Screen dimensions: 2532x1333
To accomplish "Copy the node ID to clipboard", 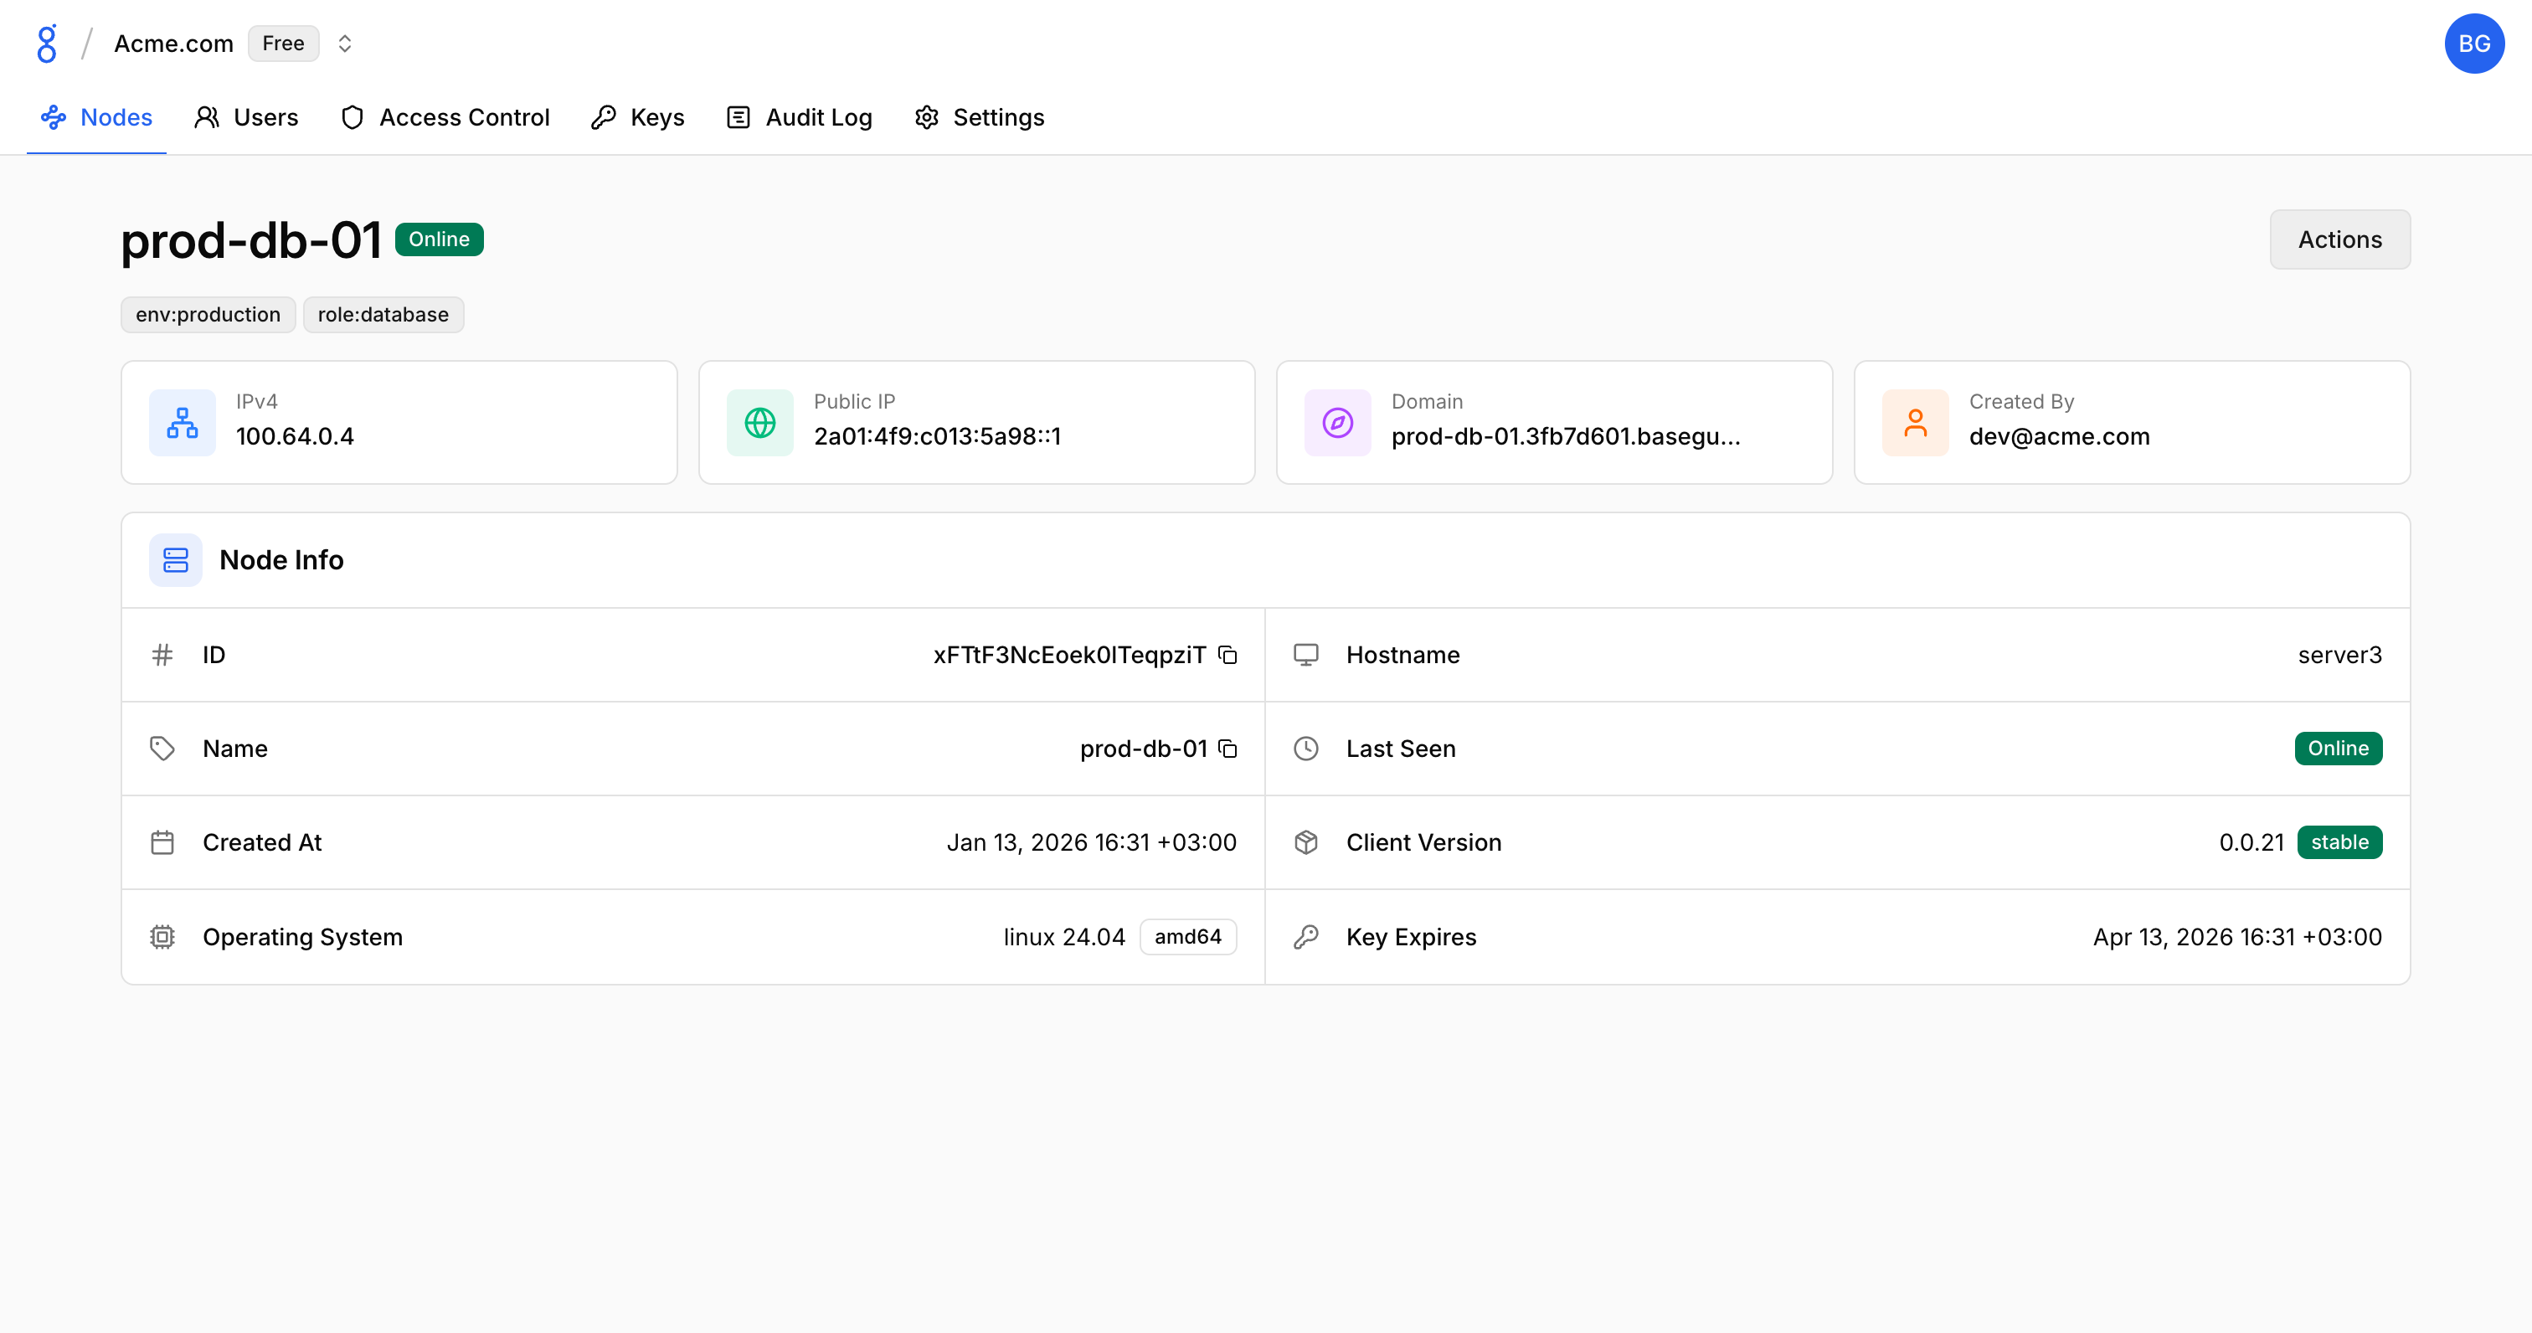I will pyautogui.click(x=1227, y=655).
